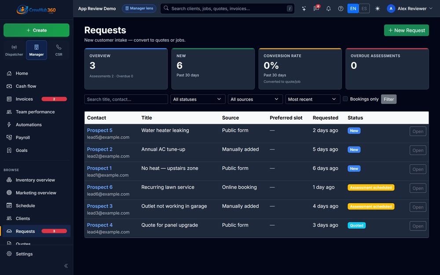The width and height of the screenshot is (440, 275).
Task: Click the Home house icon
Action: tap(9, 73)
